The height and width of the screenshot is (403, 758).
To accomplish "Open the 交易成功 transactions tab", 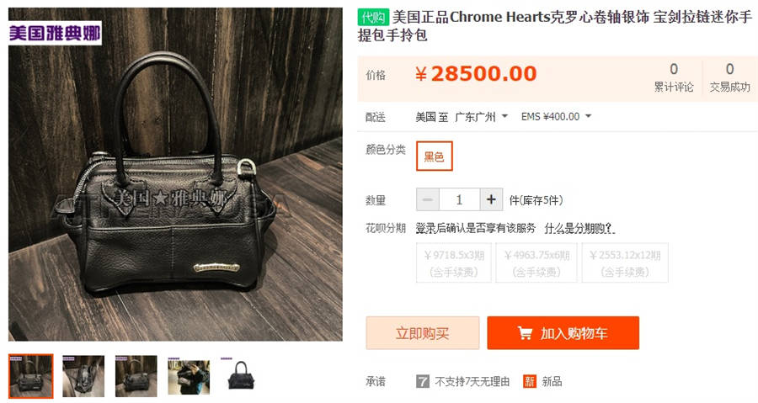I will tap(729, 78).
